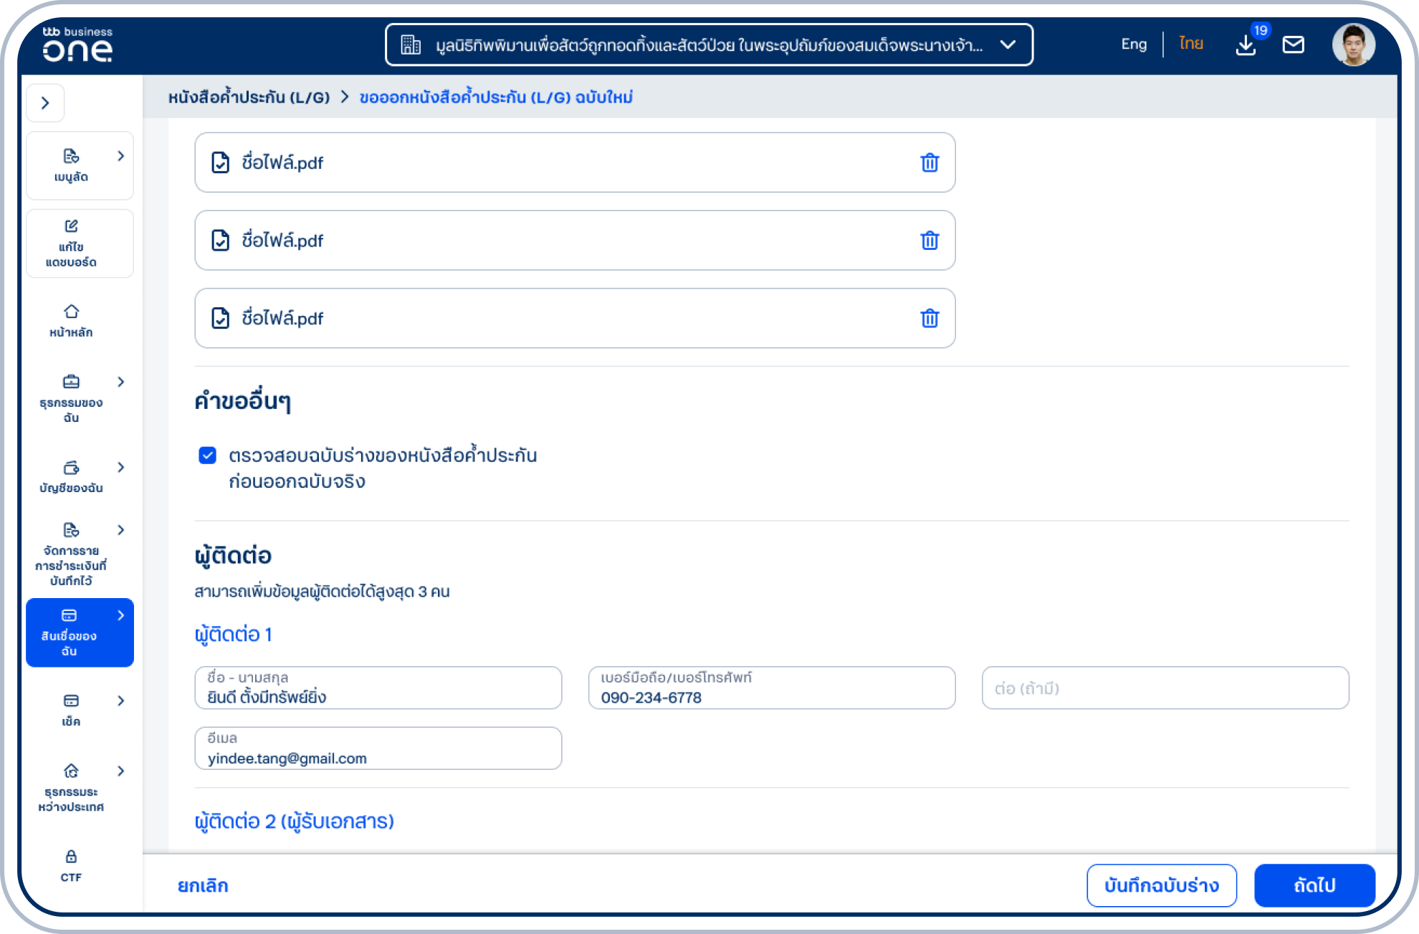Switch language to ไทย
The width and height of the screenshot is (1419, 934).
[1191, 44]
